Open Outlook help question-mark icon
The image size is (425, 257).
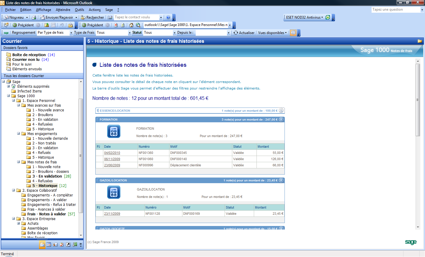click(168, 17)
